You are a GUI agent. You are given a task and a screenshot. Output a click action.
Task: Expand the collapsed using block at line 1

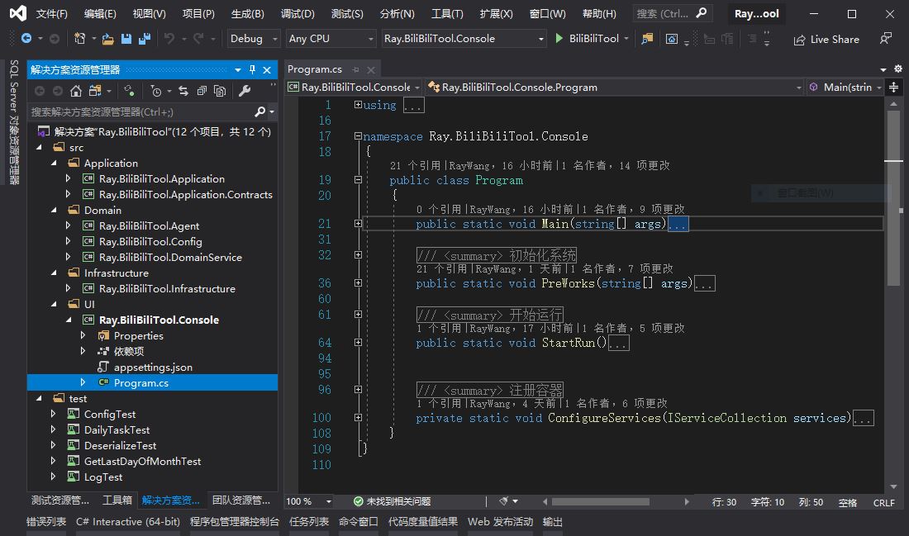(358, 105)
